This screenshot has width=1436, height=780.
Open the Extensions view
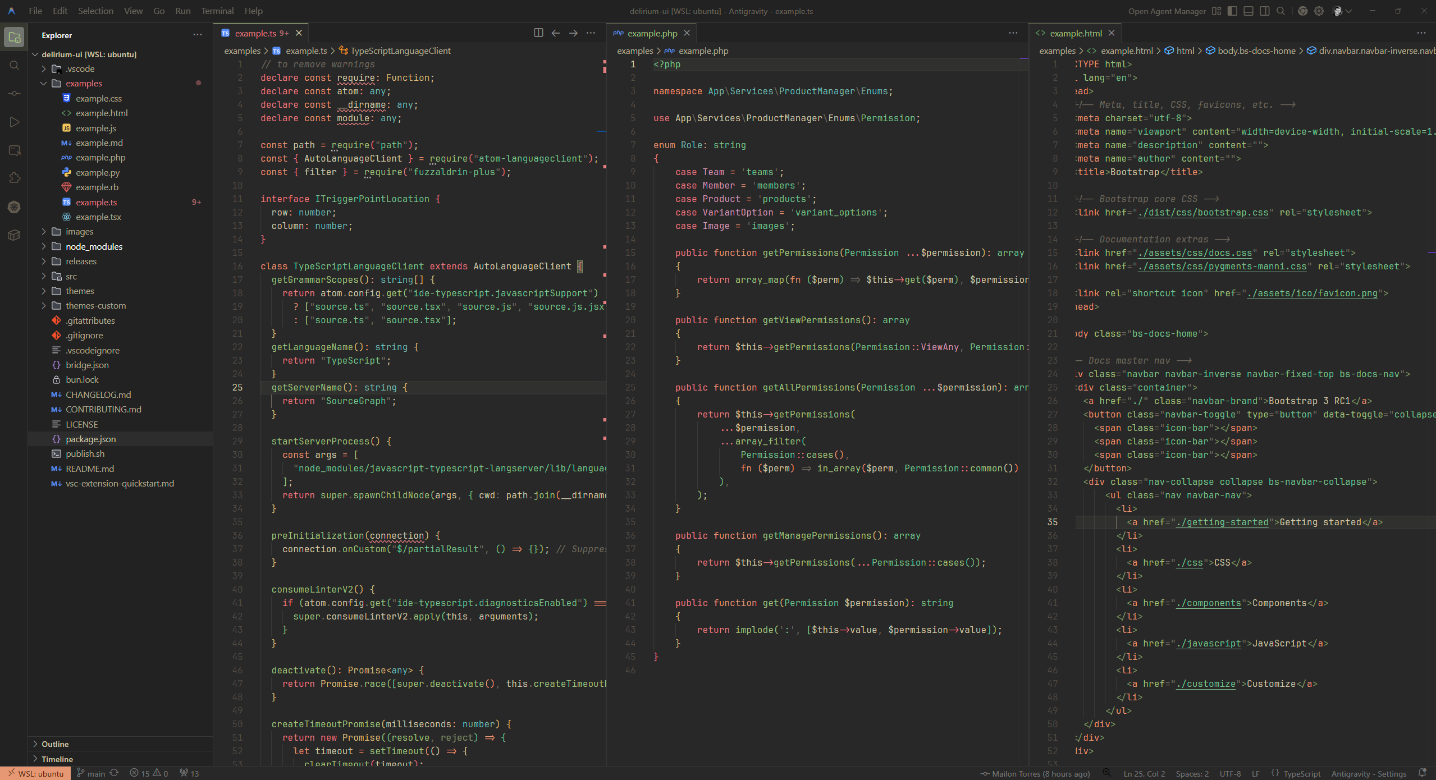[14, 178]
